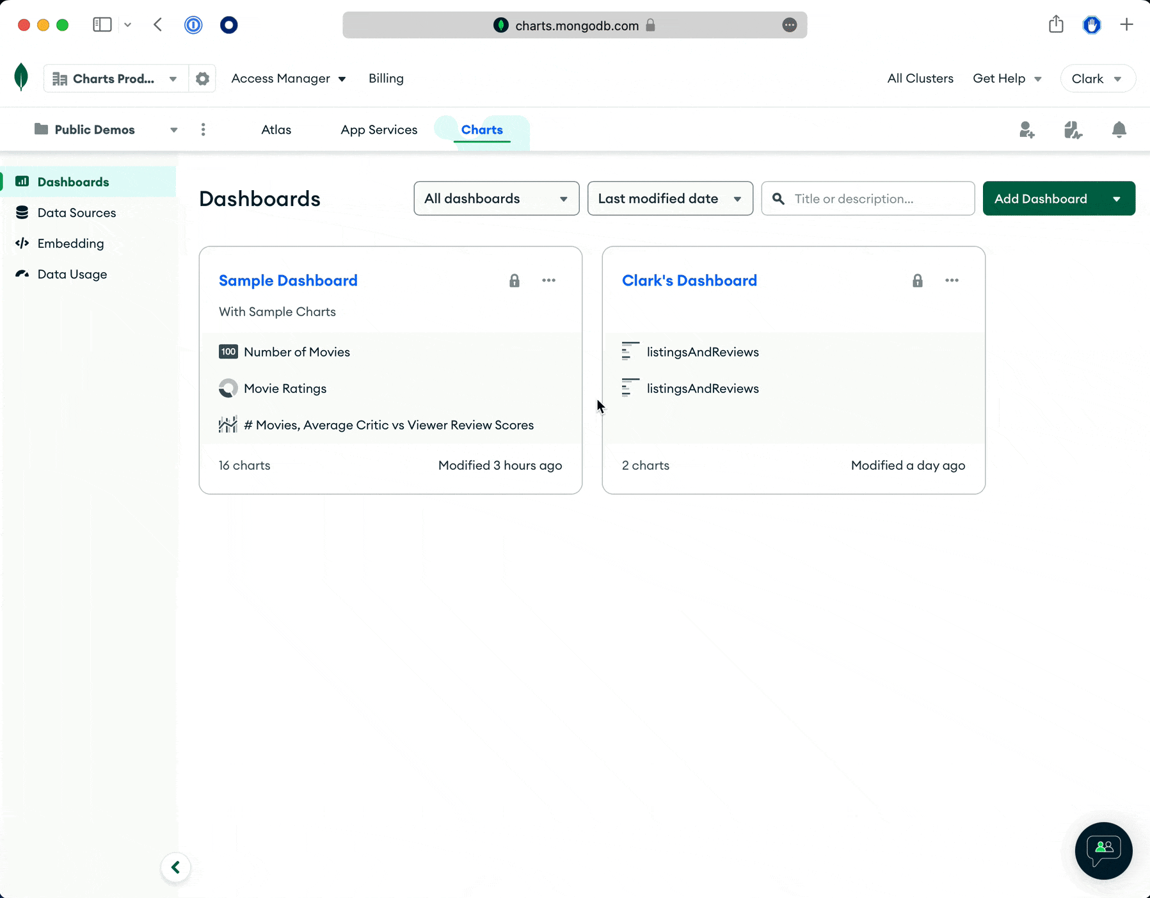Open the Clark's Dashboard ellipsis menu

[952, 280]
